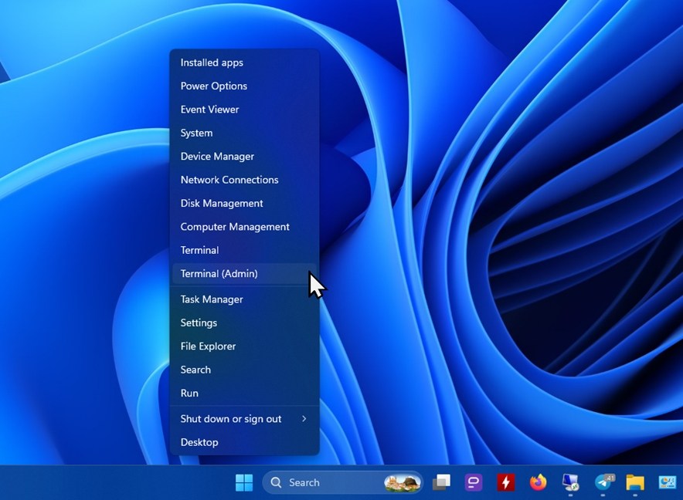Open Task Manager
Viewport: 683px width, 500px height.
244,299
